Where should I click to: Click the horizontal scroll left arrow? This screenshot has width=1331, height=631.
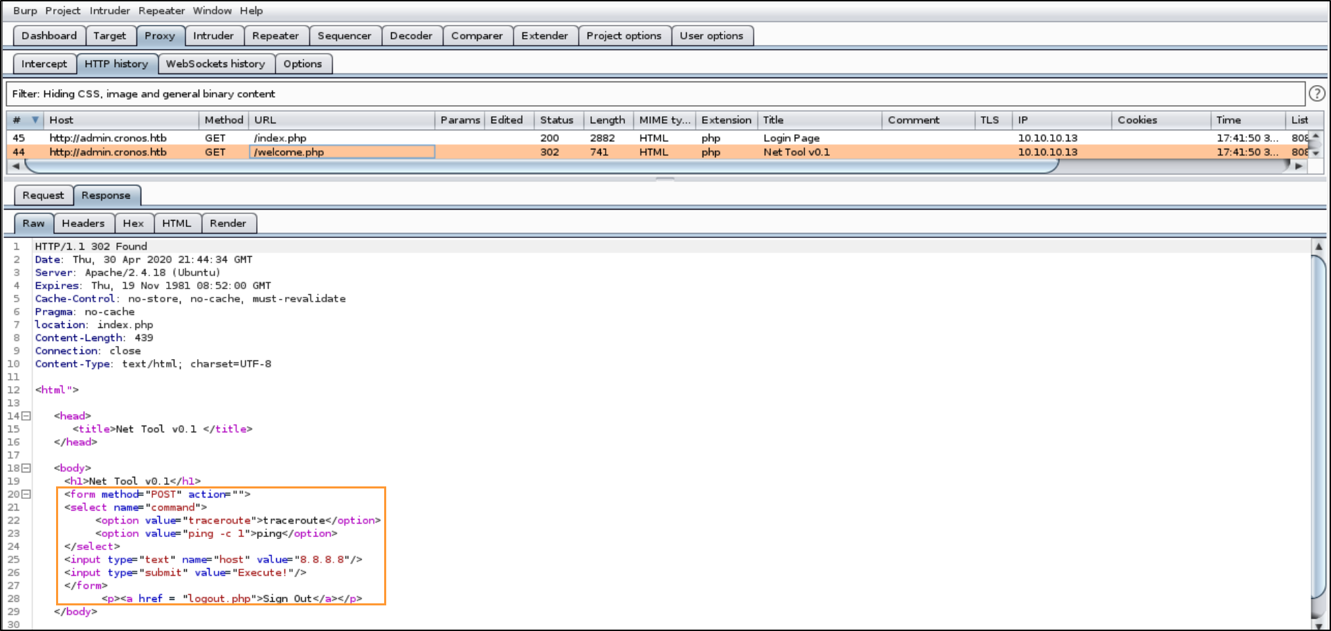pyautogui.click(x=16, y=166)
